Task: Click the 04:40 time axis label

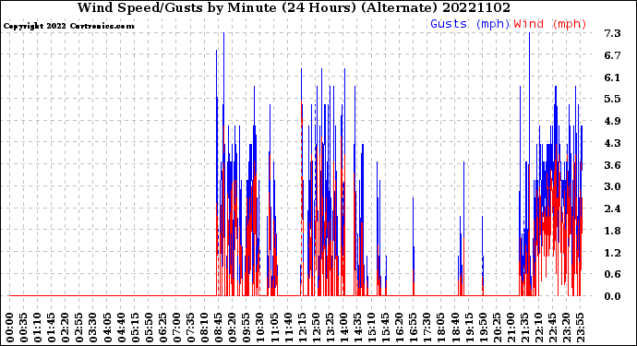Action: pos(121,328)
